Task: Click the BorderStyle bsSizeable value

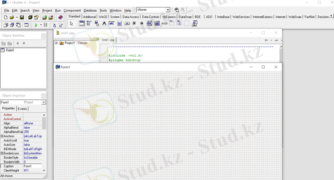Action: click(33, 157)
